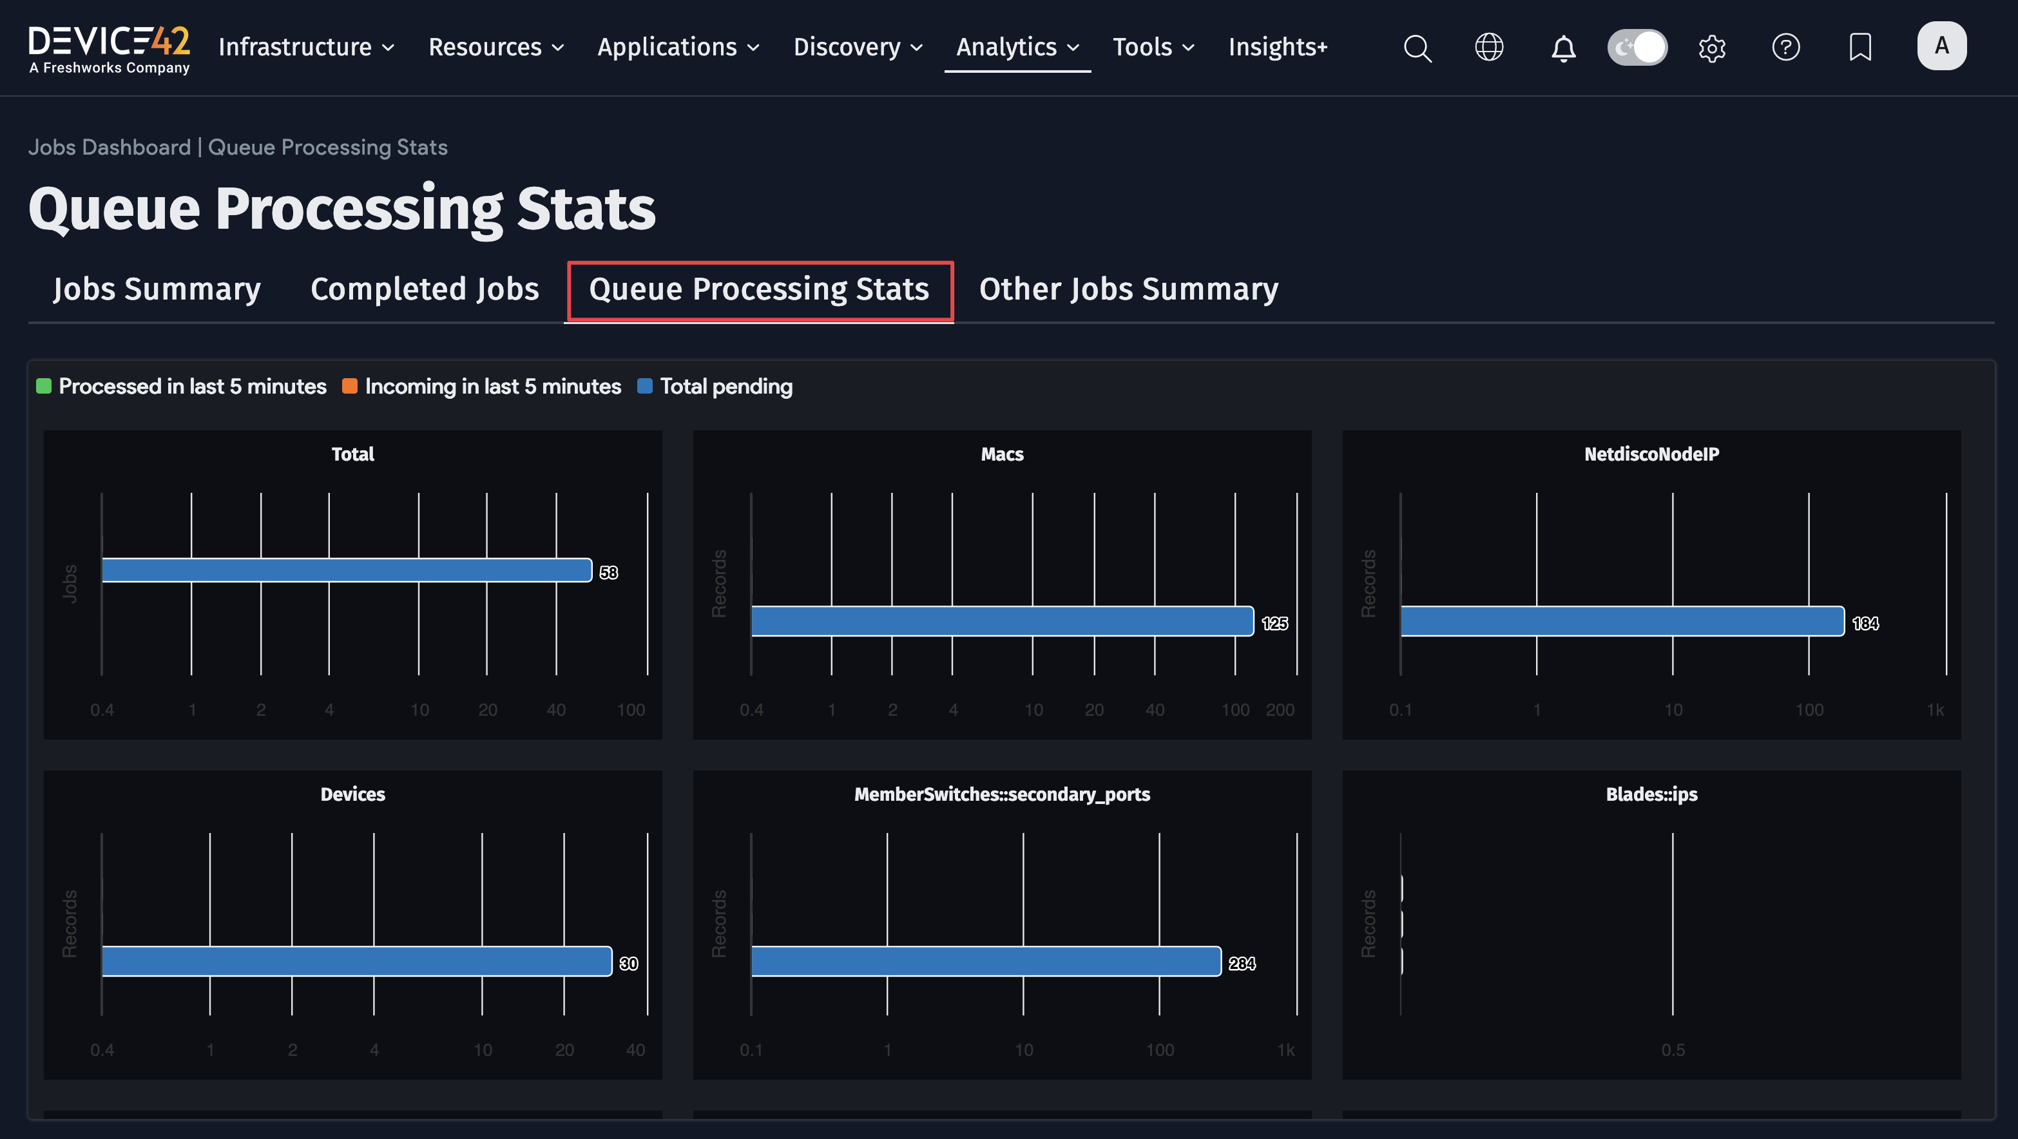The width and height of the screenshot is (2018, 1139).
Task: Click the Blades::ips chart title
Action: point(1651,794)
